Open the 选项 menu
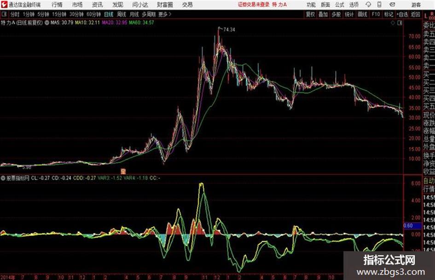Screen dimensions: 435x280 tap(354, 5)
